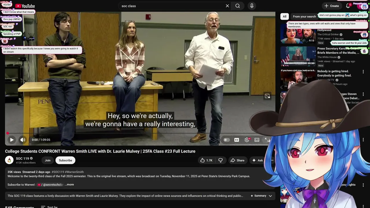370x208 pixels.
Task: Toggle autoplay switch in player
Action: pyautogui.click(x=226, y=140)
